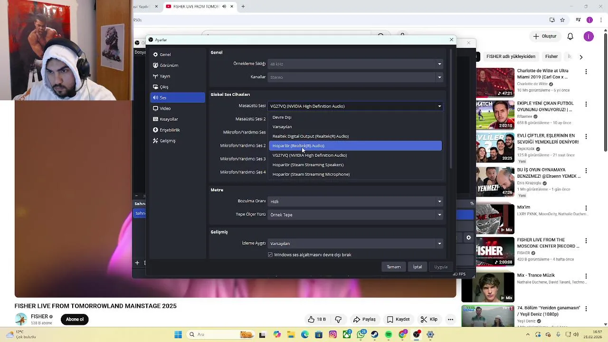
Task: Open İzleme Aygıtı Varsayılan dropdown
Action: click(355, 244)
